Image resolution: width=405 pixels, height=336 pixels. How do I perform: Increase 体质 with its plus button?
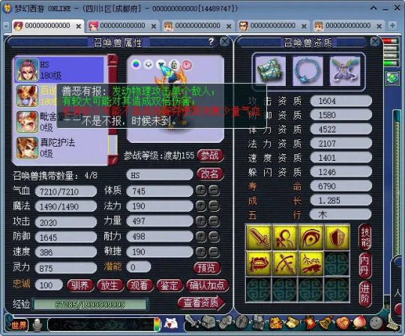pos(201,191)
